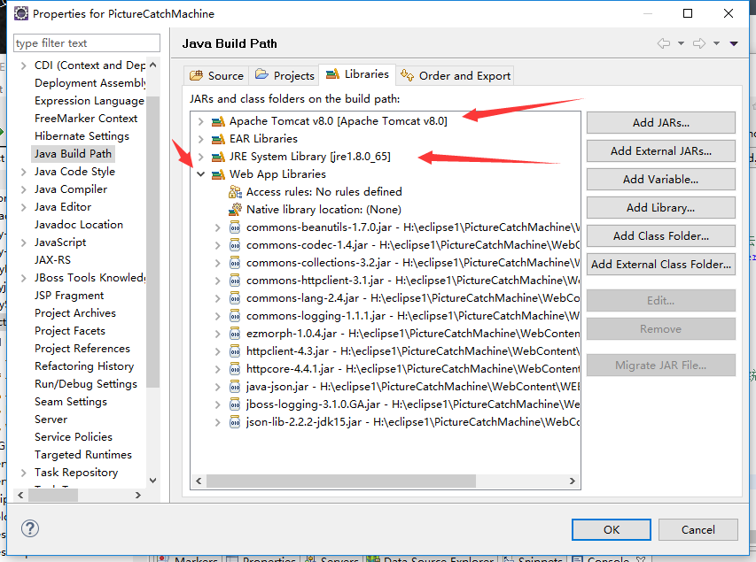This screenshot has height=562, width=756.
Task: Expand CDI (Context and Dependency) in sidebar
Action: point(23,65)
